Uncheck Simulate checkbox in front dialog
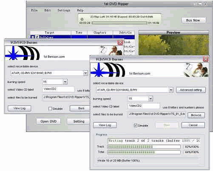Image resolution: width=213 pixels, height=171 pixels. point(136,125)
